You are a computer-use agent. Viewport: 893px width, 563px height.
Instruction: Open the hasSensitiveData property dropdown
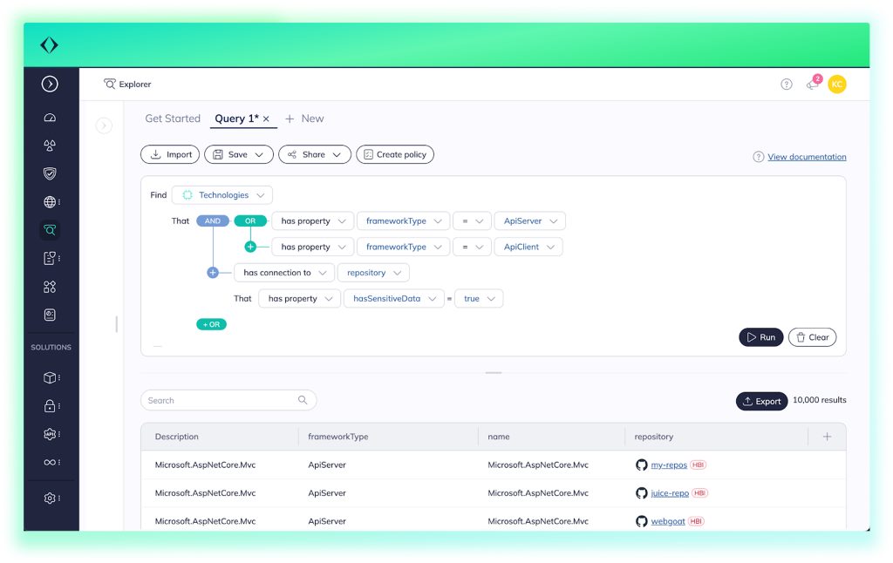pyautogui.click(x=394, y=298)
